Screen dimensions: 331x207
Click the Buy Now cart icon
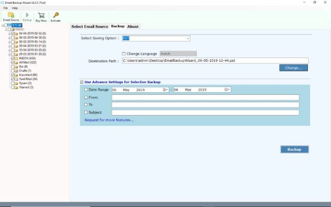[41, 16]
